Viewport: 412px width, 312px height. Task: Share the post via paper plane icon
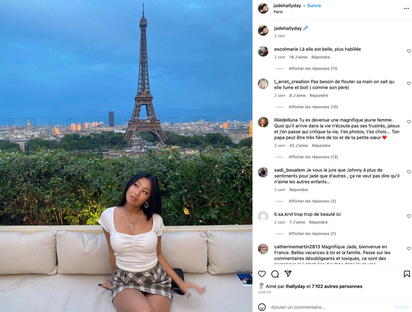point(288,274)
